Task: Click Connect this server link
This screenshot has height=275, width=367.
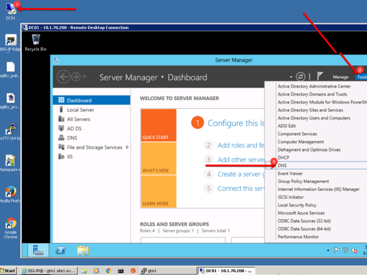Action: 241,188
